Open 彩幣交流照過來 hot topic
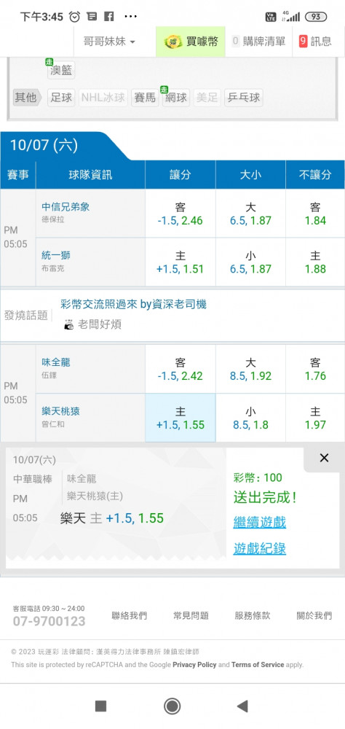Viewport: 345px width, 729px height. (x=134, y=305)
